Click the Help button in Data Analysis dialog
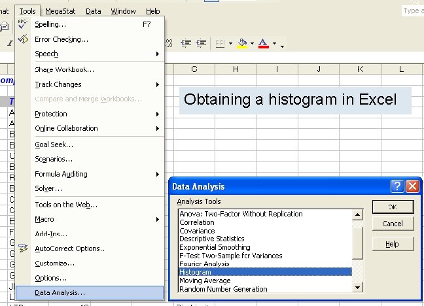The height and width of the screenshot is (306, 424). 393,244
